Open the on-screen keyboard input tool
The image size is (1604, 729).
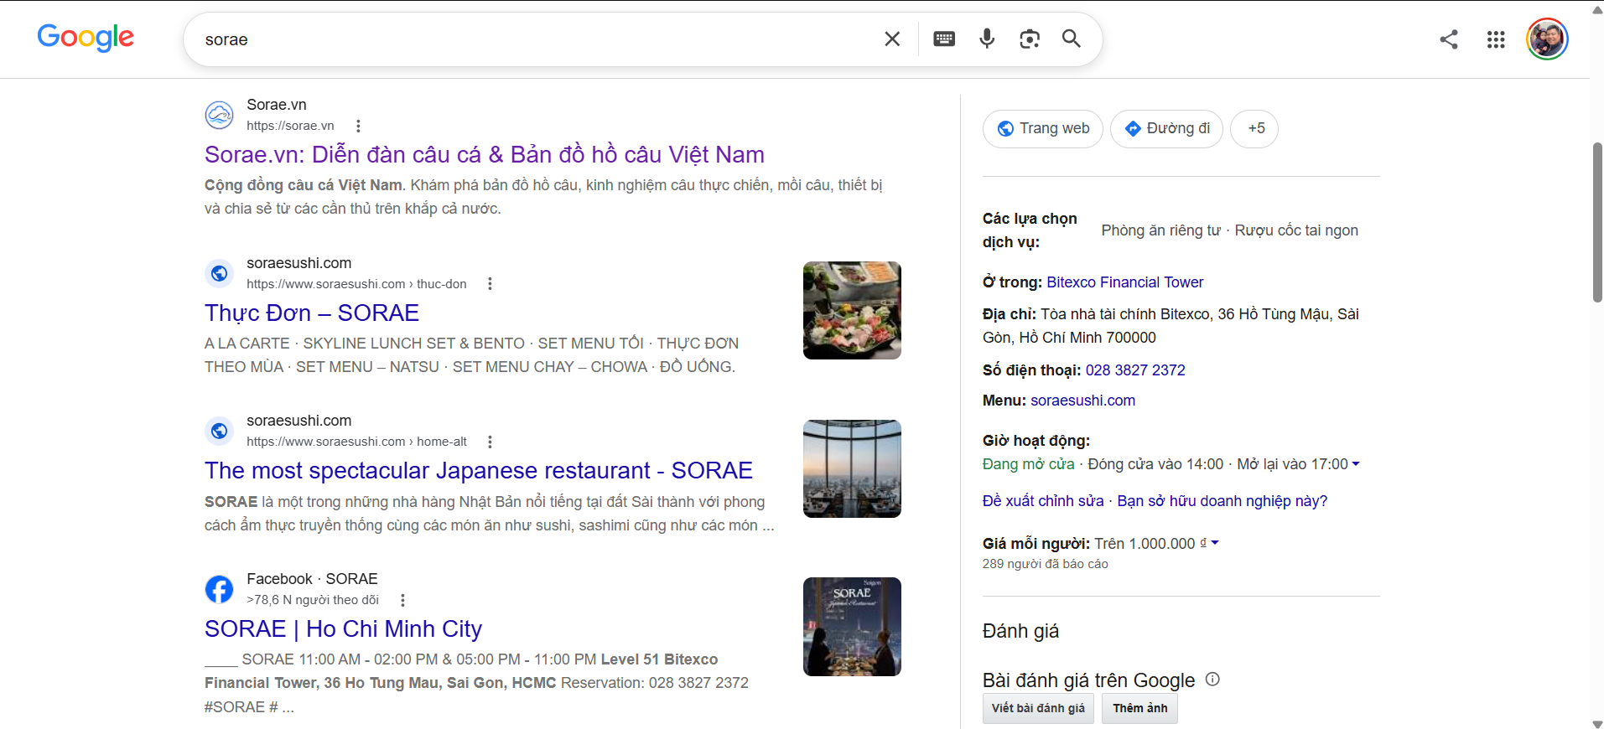point(944,39)
